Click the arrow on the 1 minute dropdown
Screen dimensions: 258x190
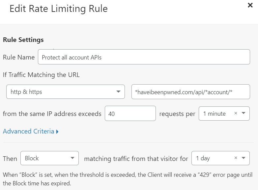coord(244,113)
